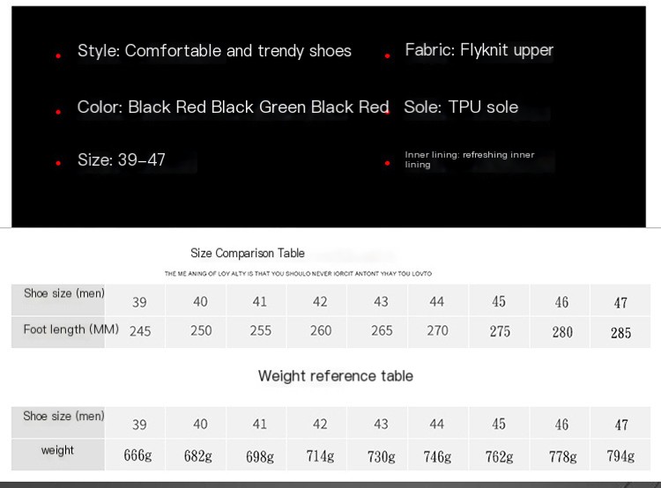The height and width of the screenshot is (488, 661).
Task: Click the 270 foot length cell
Action: pyautogui.click(x=437, y=331)
